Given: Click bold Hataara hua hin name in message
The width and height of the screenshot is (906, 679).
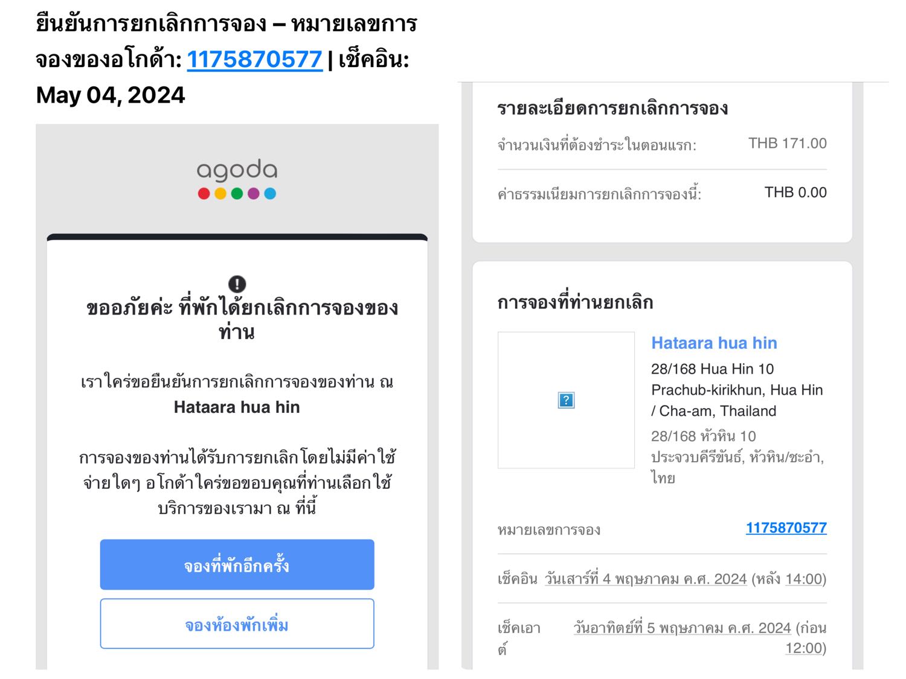Looking at the screenshot, I should point(237,407).
